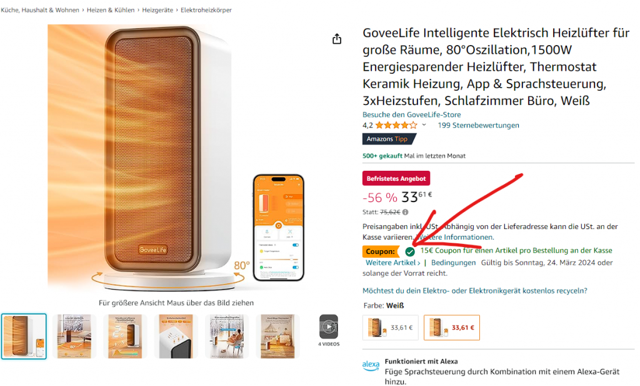Click the Alexa logo icon
The height and width of the screenshot is (386, 640).
pos(371,365)
